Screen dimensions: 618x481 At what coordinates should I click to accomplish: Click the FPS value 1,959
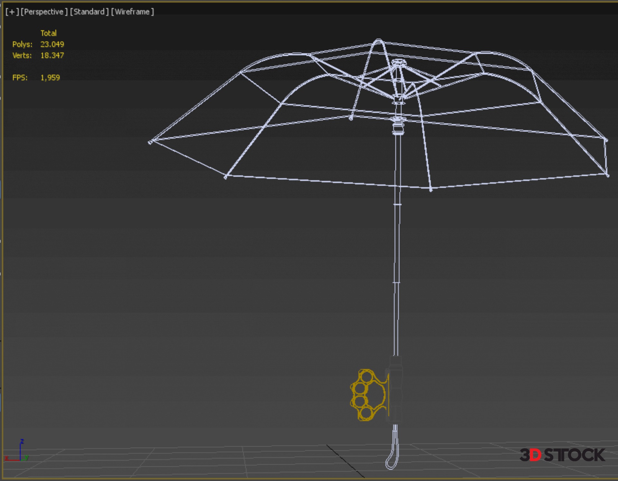click(x=50, y=78)
